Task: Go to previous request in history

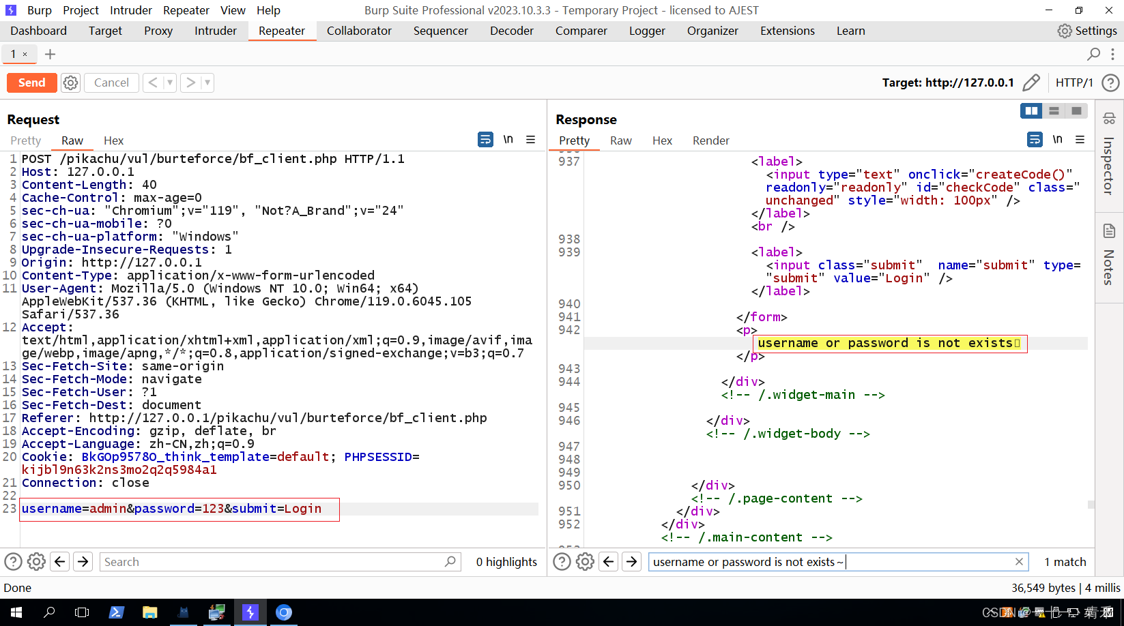Action: 153,83
